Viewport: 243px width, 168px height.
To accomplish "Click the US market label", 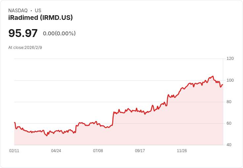I will point(38,11).
